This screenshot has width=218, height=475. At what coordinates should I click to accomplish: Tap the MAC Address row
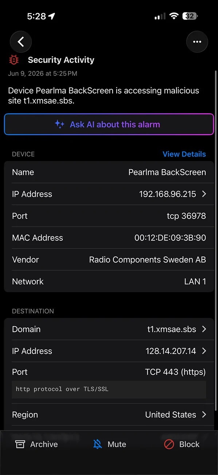click(x=109, y=238)
